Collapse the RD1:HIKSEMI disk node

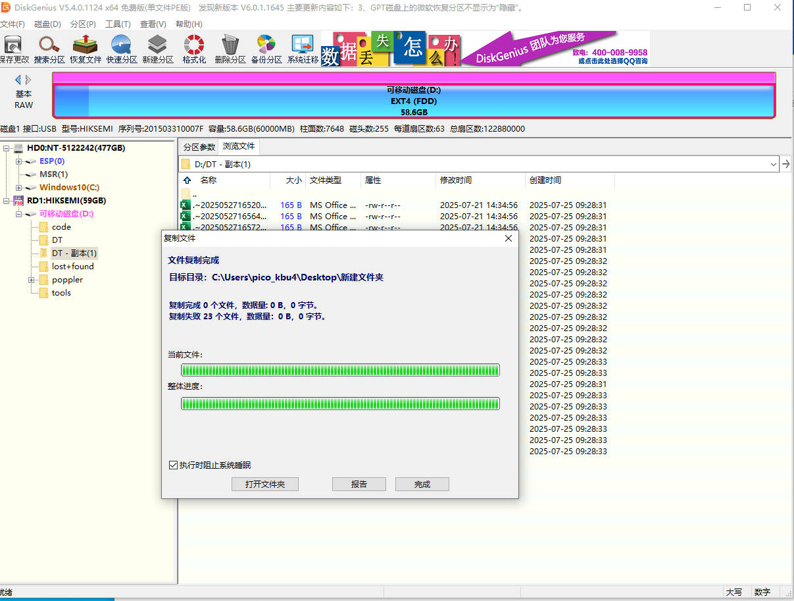(6, 201)
